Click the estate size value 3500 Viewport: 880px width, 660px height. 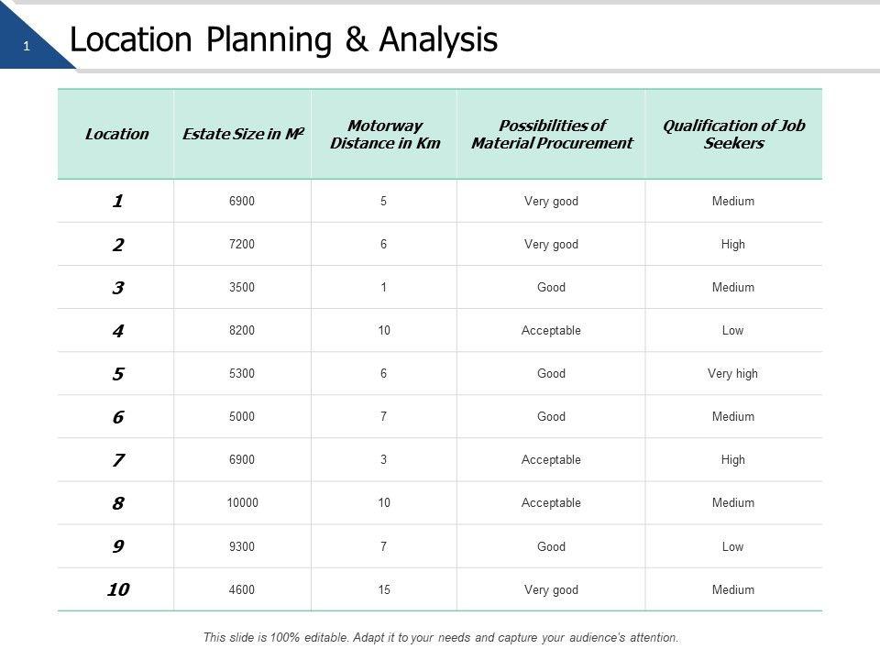(243, 288)
